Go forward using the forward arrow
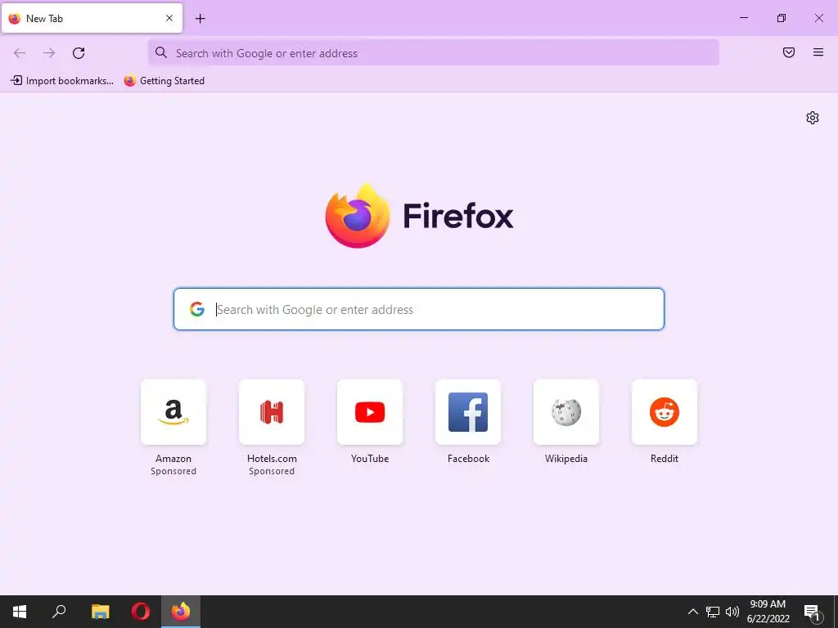This screenshot has height=628, width=838. [x=49, y=53]
